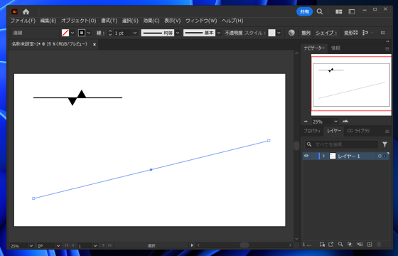Image resolution: width=398 pixels, height=256 pixels.
Task: Click the Adobe Illustrator Ai logo
Action: pyautogui.click(x=14, y=11)
